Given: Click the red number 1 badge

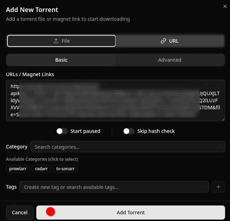Looking at the screenshot, I should [50, 212].
